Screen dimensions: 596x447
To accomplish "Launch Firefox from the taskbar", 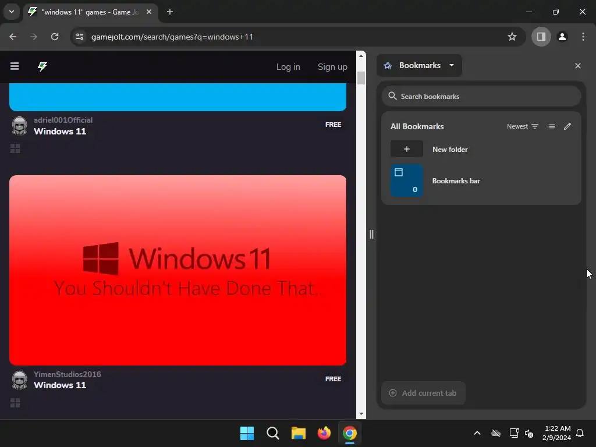I will click(324, 433).
